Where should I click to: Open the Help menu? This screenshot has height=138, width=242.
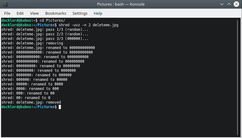[x=98, y=13]
